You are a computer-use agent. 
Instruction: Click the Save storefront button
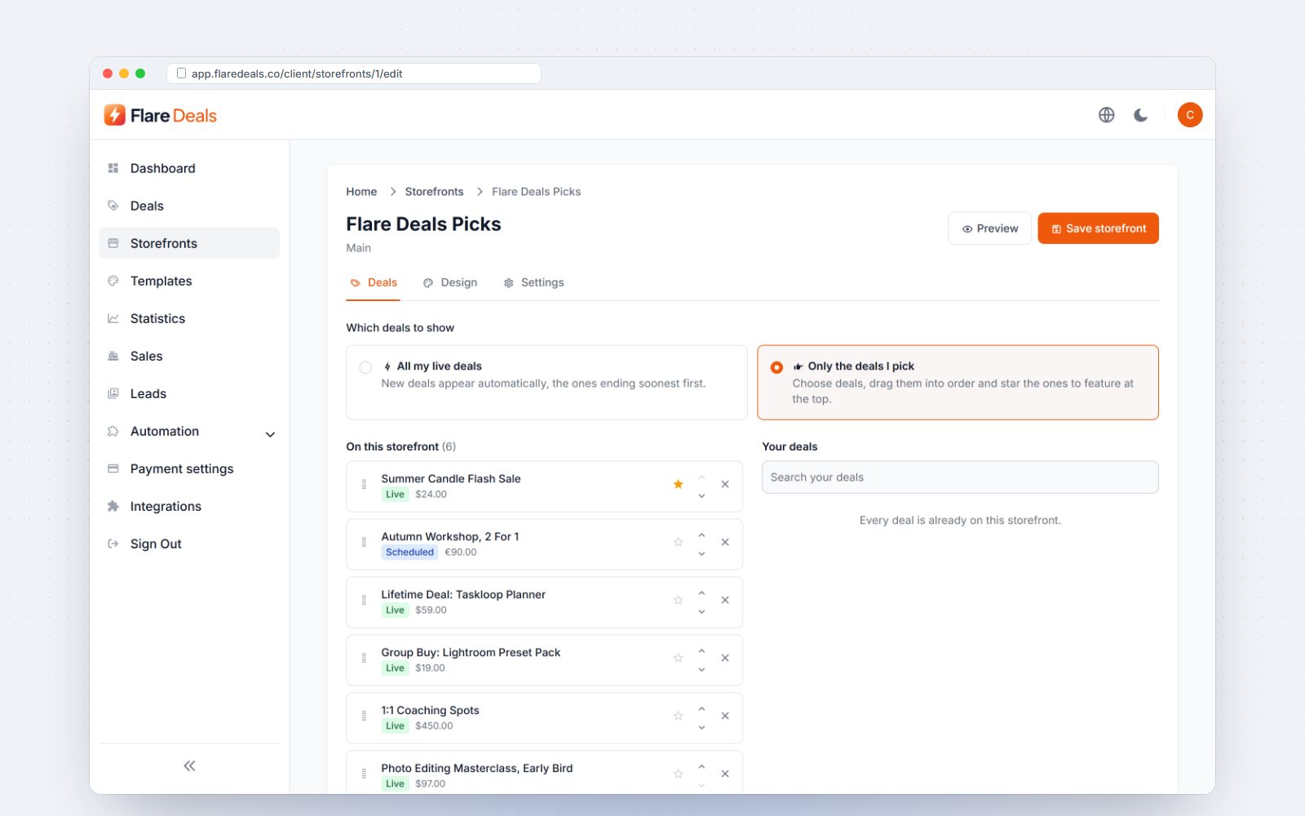pos(1098,228)
